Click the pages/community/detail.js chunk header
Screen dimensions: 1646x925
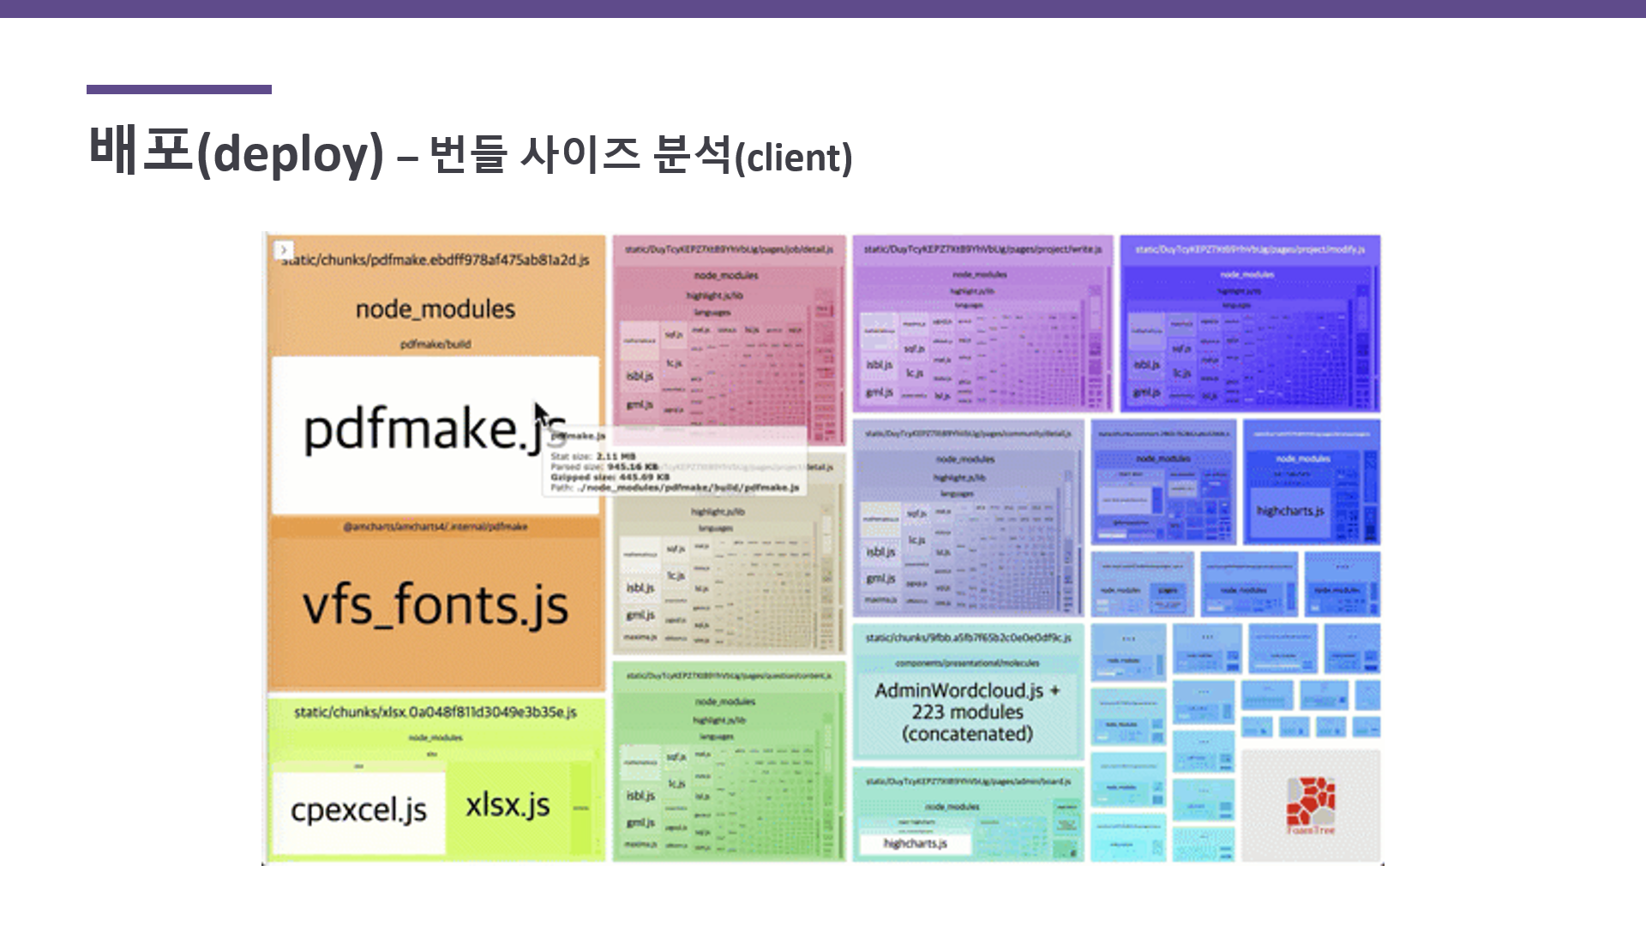[x=968, y=433]
